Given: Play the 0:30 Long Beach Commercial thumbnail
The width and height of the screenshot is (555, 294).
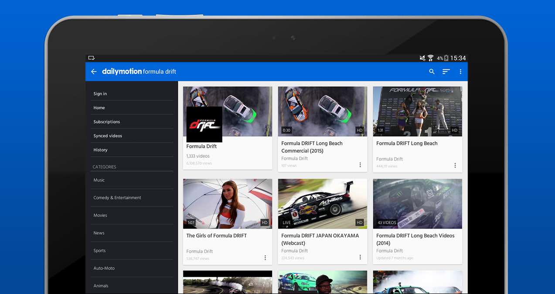Looking at the screenshot, I should click(323, 111).
